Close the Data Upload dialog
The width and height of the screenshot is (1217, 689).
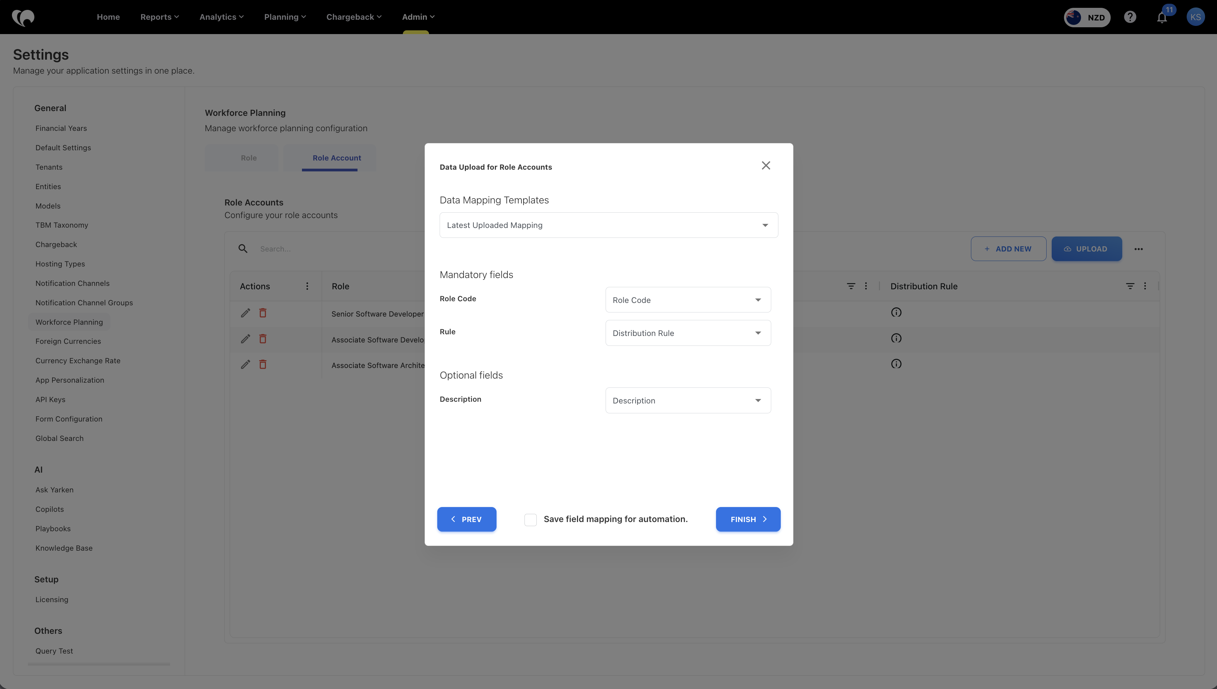[x=765, y=166]
